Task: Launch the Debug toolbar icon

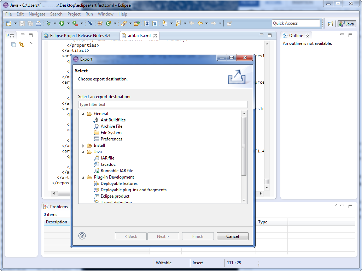Action: click(48, 23)
